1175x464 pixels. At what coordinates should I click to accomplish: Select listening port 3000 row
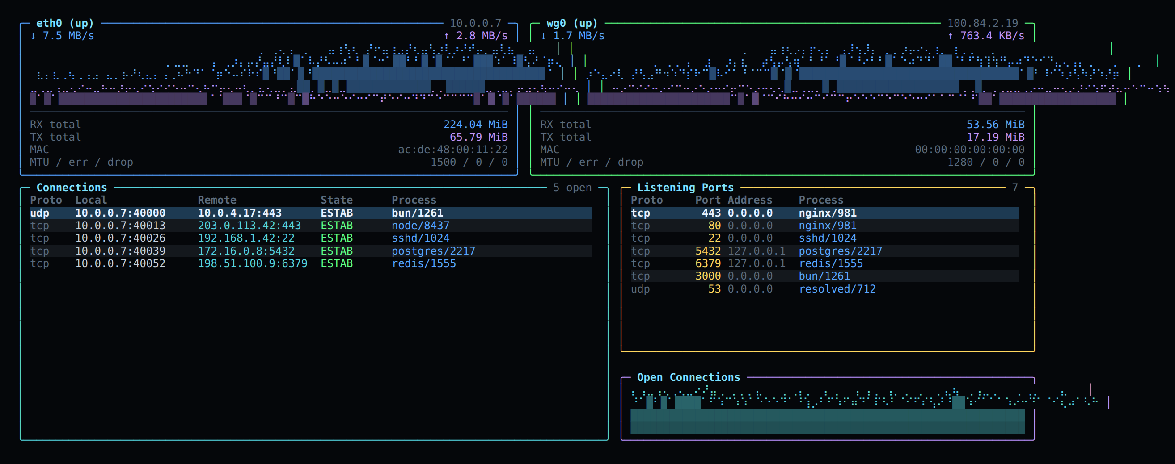point(824,276)
